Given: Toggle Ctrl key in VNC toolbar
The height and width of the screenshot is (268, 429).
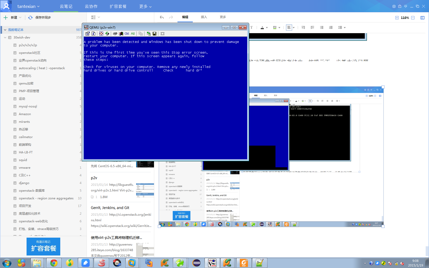Looking at the screenshot, I should coord(127,34).
